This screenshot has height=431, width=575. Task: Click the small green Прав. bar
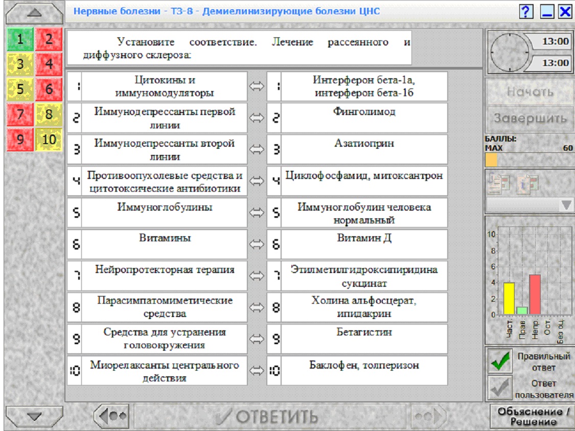[522, 311]
